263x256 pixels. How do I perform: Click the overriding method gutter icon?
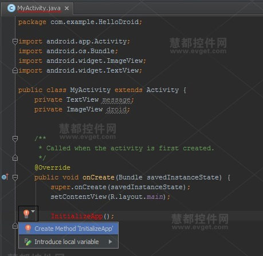pyautogui.click(x=5, y=177)
